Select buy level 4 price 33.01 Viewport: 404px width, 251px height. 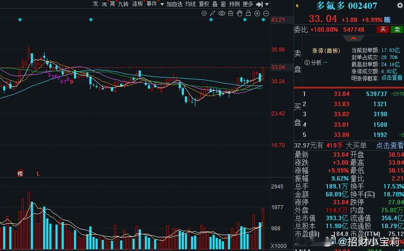coord(342,125)
